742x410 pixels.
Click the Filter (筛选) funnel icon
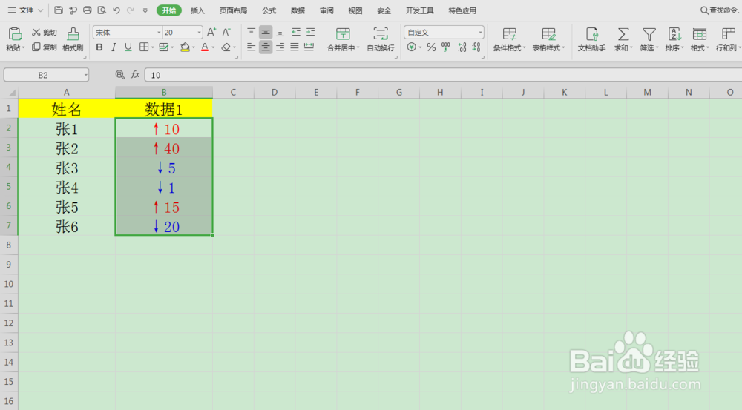649,34
